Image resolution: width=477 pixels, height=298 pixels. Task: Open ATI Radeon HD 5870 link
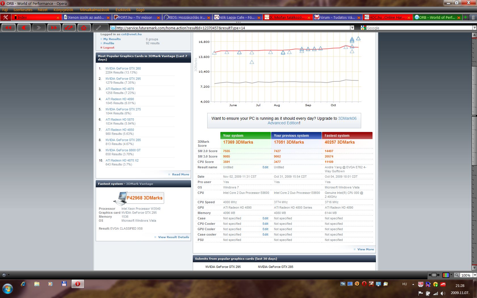pos(120,119)
